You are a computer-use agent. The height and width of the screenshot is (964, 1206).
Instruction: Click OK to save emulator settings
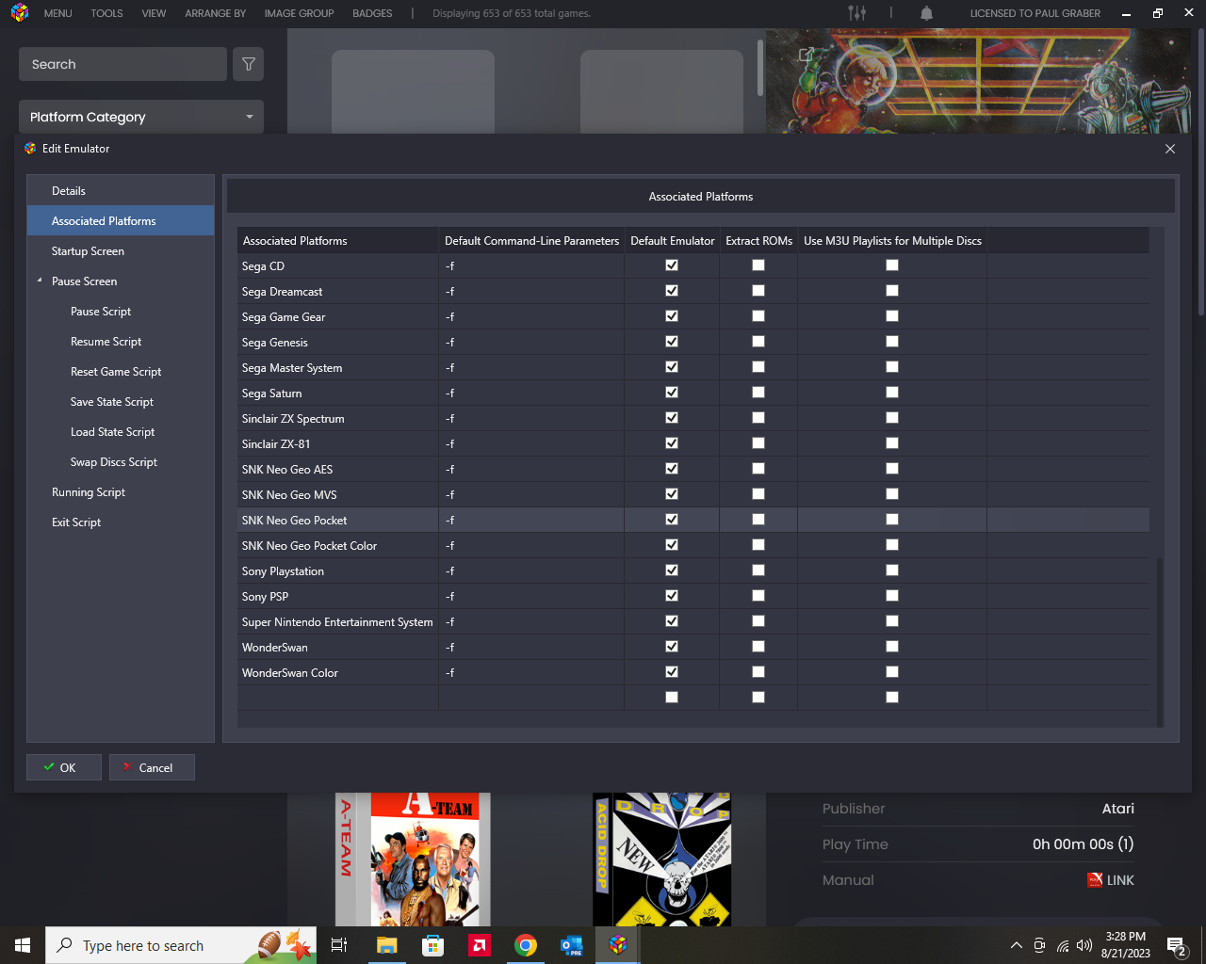pos(64,767)
